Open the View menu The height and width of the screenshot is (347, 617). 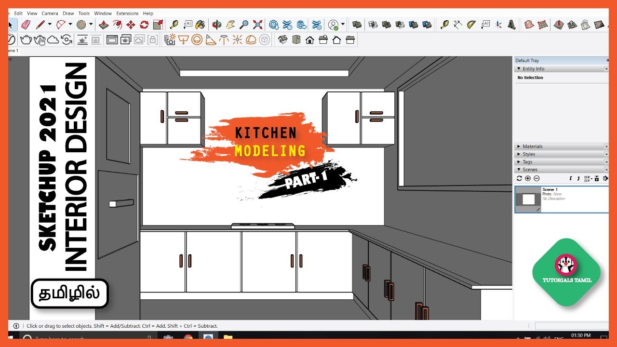coord(32,13)
